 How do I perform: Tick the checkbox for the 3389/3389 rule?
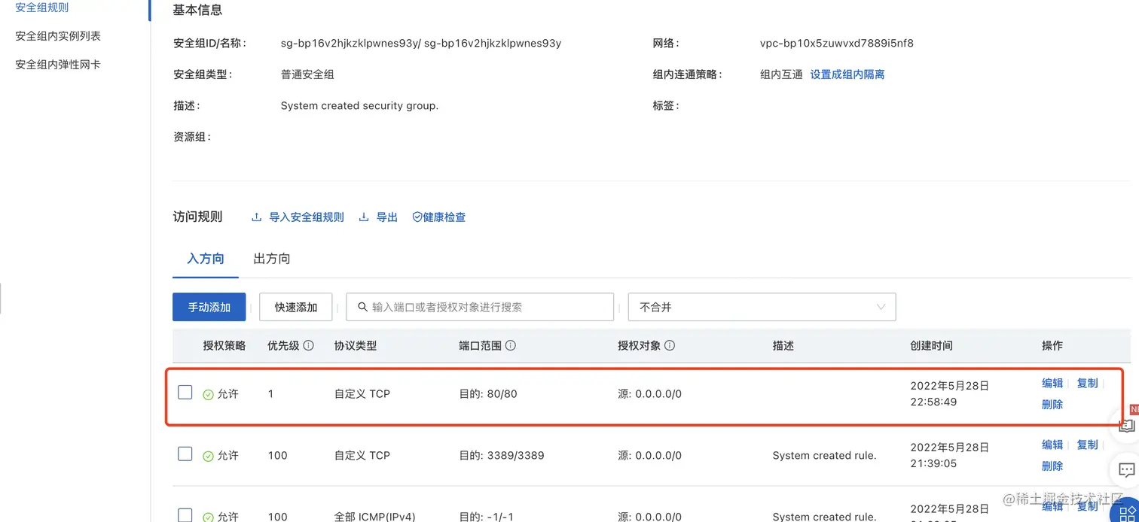[x=185, y=454]
